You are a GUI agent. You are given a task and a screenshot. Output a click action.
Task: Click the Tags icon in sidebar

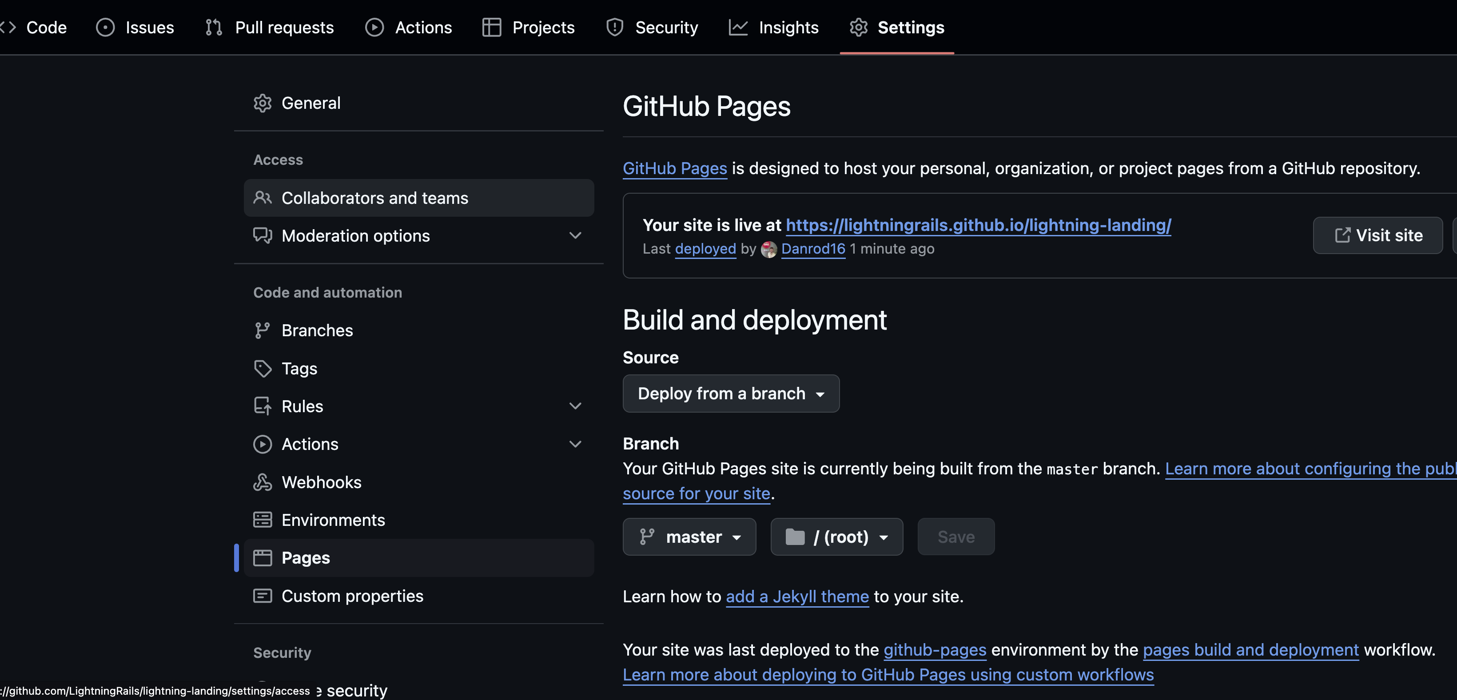(x=263, y=369)
